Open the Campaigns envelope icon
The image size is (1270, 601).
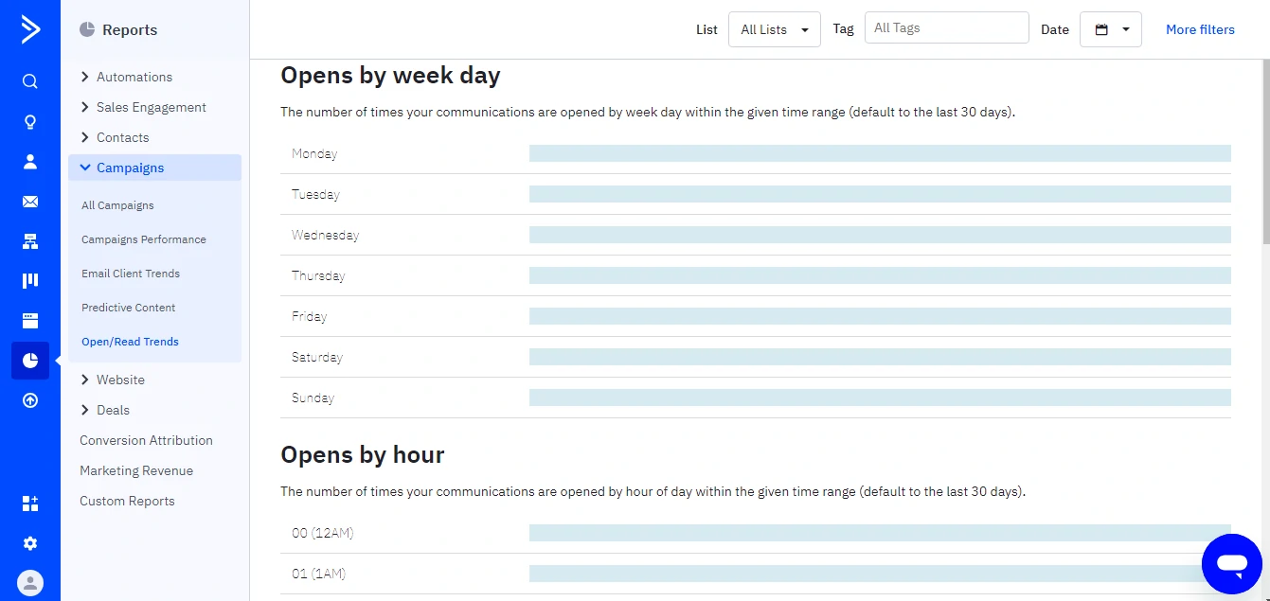(30, 202)
